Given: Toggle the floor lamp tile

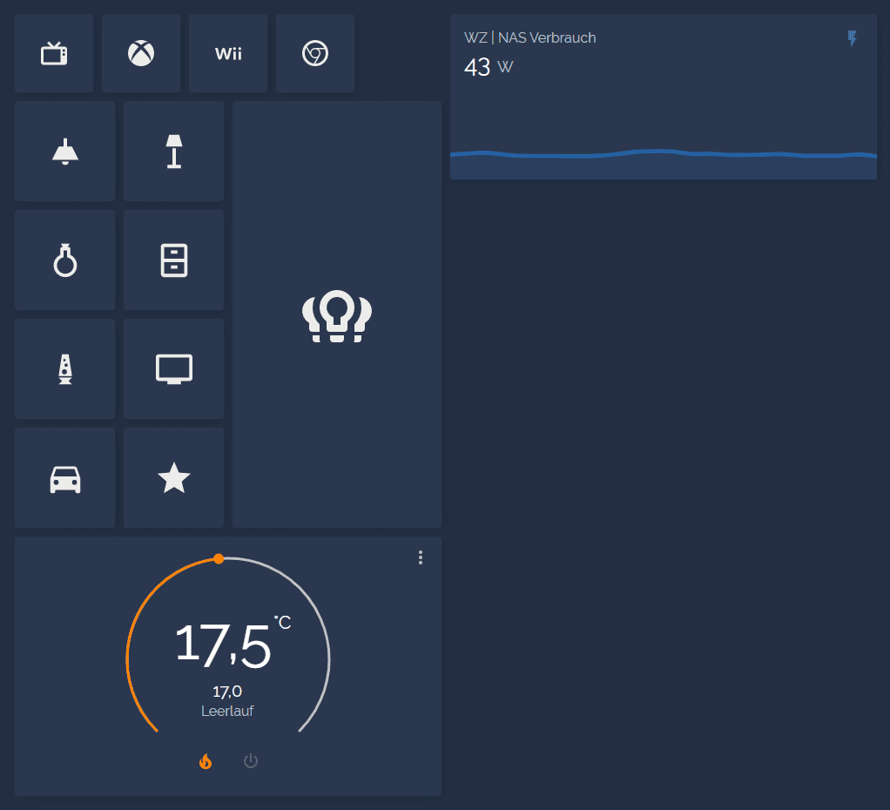Looking at the screenshot, I should click(173, 151).
